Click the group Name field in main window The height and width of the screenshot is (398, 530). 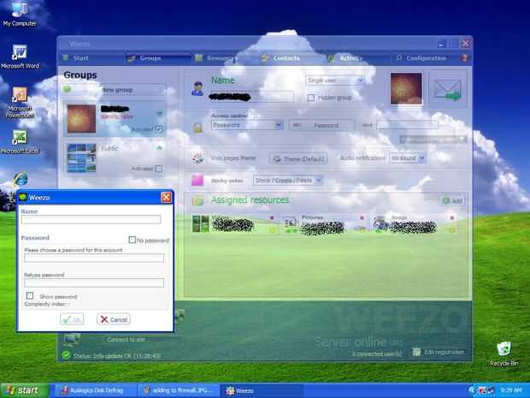coord(251,97)
